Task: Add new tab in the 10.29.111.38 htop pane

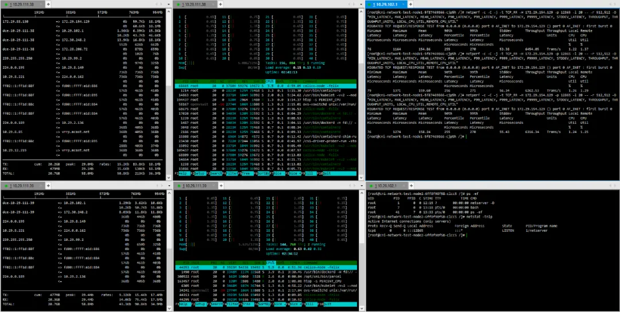Action: point(220,5)
